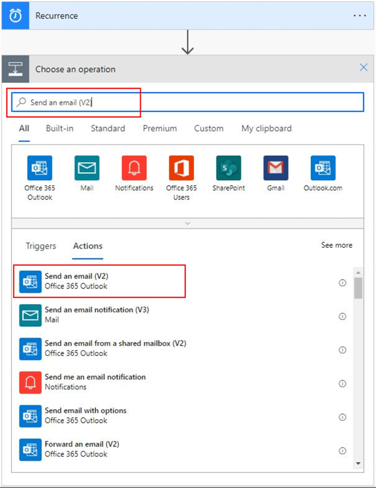The height and width of the screenshot is (488, 376).
Task: Show info for Send an email (V2)
Action: [342, 283]
